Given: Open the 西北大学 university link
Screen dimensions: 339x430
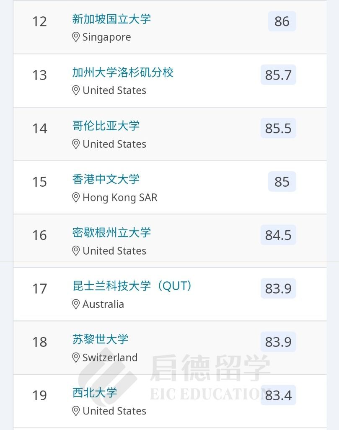Looking at the screenshot, I should coord(95,393).
